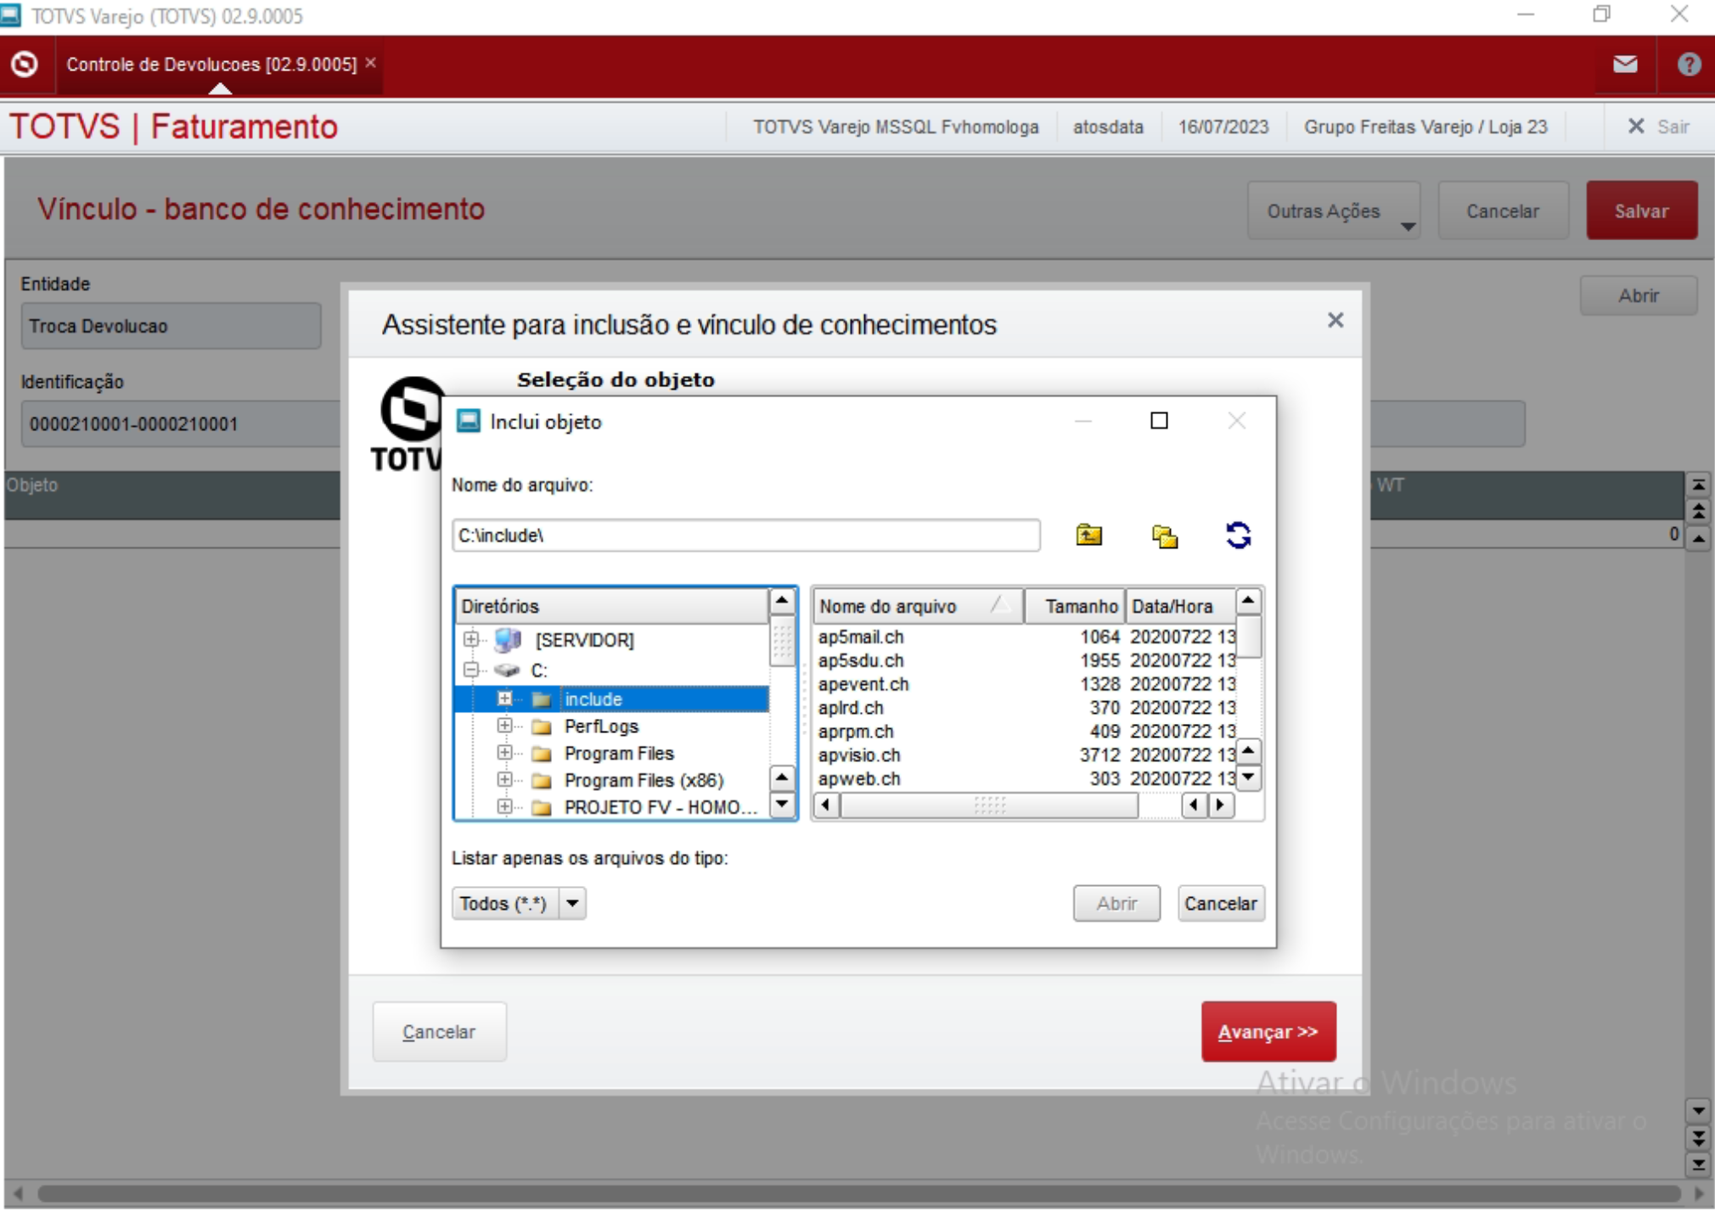Click the Diretórios header

tap(612, 606)
